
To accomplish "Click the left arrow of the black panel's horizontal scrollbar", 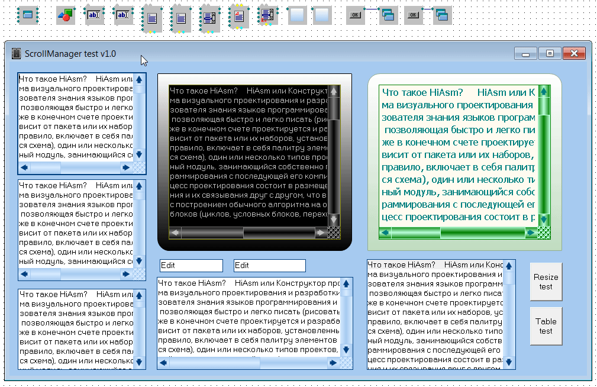I will [175, 233].
